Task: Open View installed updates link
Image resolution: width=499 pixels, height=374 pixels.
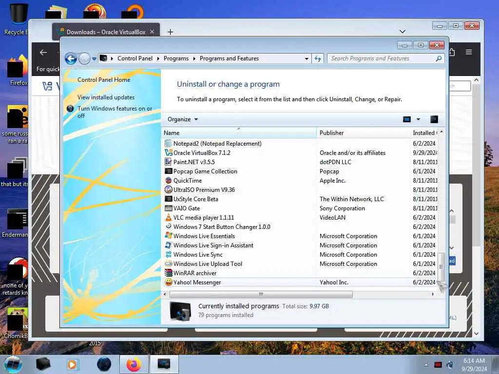Action: click(x=106, y=97)
